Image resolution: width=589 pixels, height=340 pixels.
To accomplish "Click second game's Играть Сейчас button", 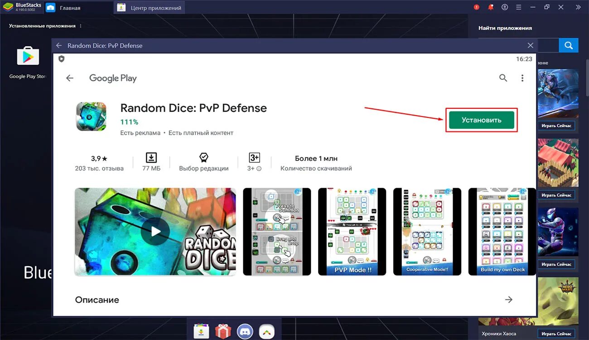I will pyautogui.click(x=556, y=195).
